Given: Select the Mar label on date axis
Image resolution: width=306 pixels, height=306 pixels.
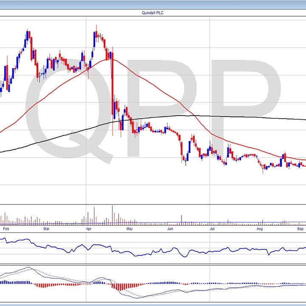Looking at the screenshot, I should (x=47, y=228).
